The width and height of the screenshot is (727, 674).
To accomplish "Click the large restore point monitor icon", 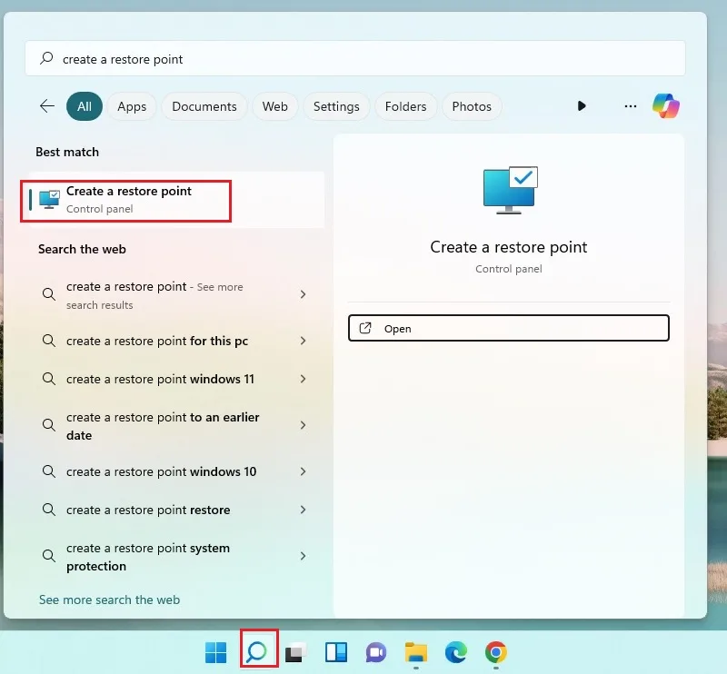I will pos(510,191).
